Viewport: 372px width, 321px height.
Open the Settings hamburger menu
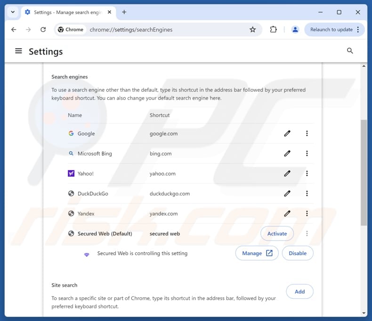(18, 51)
